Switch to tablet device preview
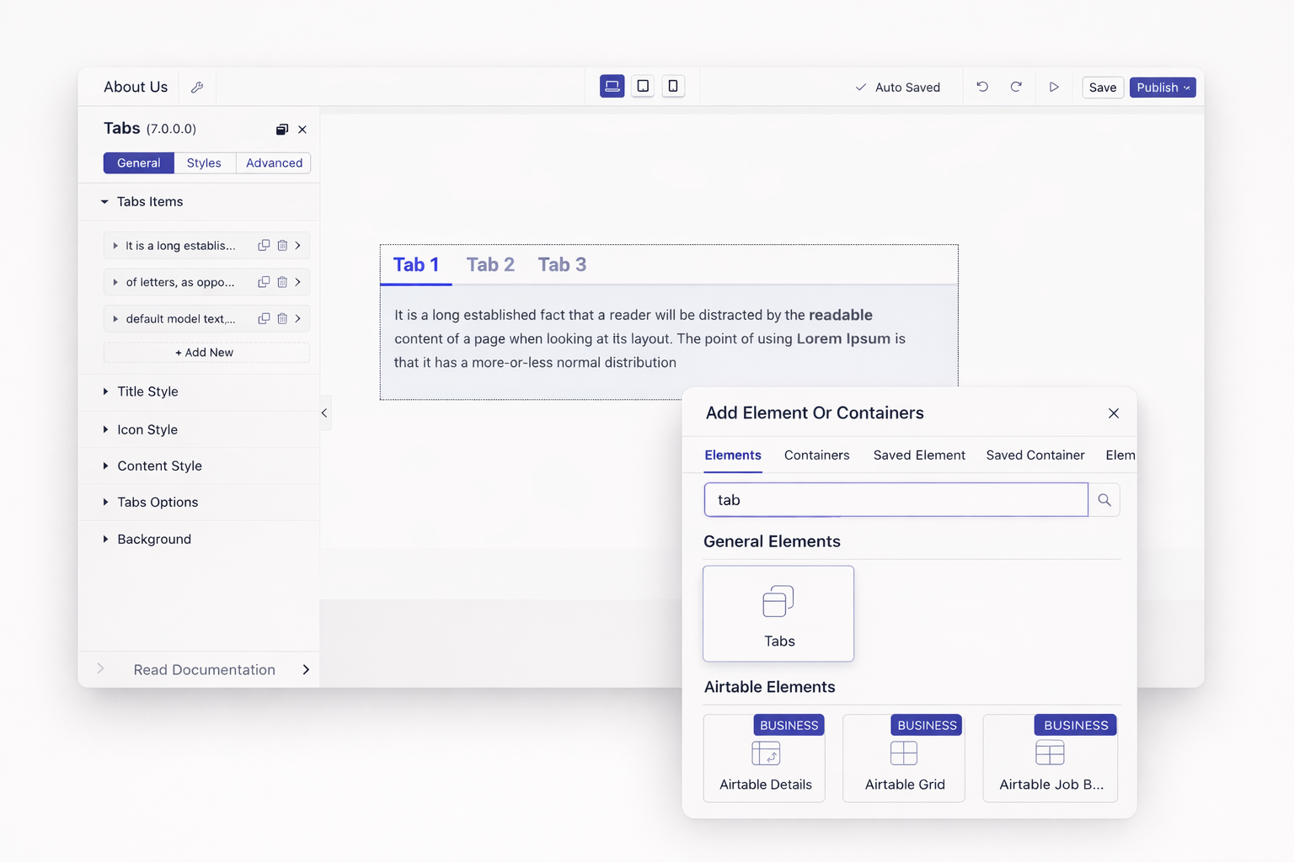This screenshot has width=1294, height=862. (x=643, y=86)
